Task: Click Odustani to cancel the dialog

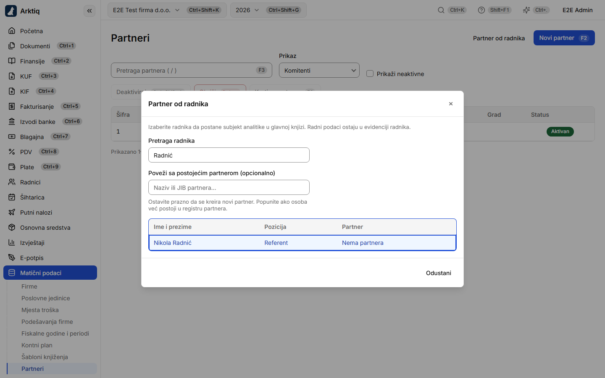Action: 439,273
